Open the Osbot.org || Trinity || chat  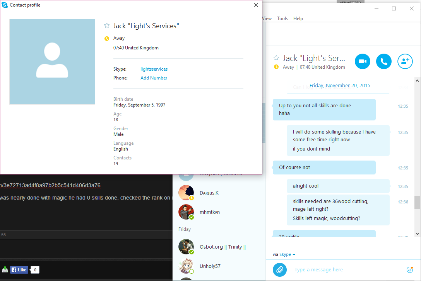pyautogui.click(x=219, y=247)
